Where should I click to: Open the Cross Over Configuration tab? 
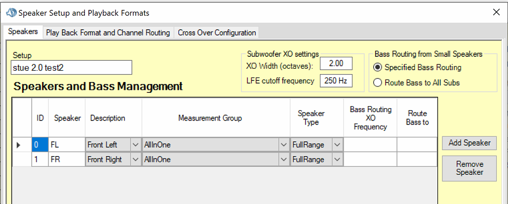217,33
